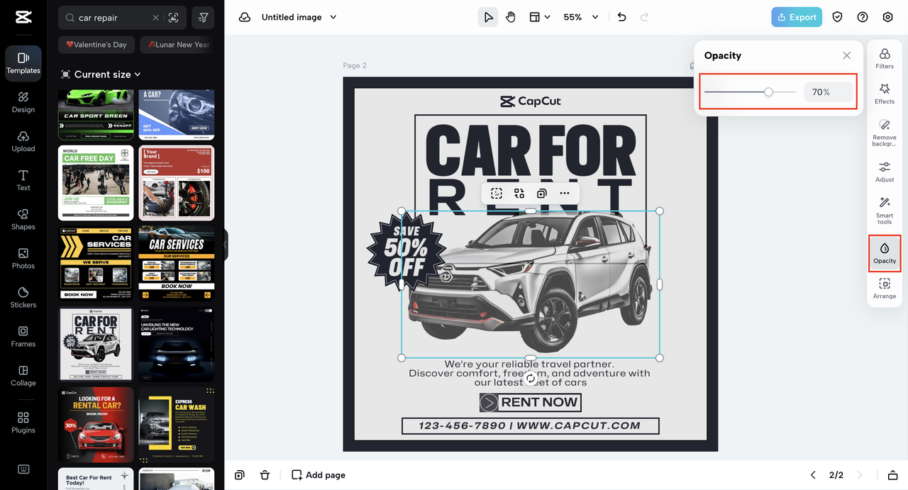
Task: Expand the pages panel icon at bottom right
Action: pos(892,475)
